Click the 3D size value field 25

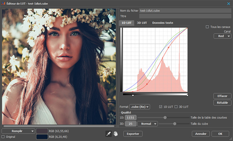(130, 124)
